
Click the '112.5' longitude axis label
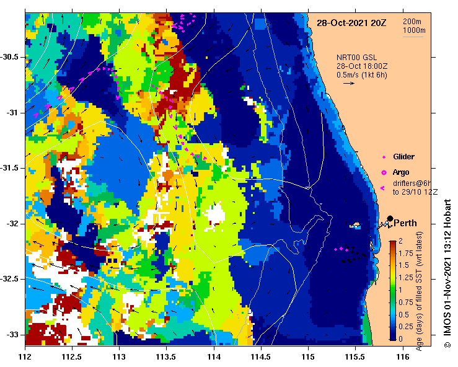pyautogui.click(x=72, y=357)
